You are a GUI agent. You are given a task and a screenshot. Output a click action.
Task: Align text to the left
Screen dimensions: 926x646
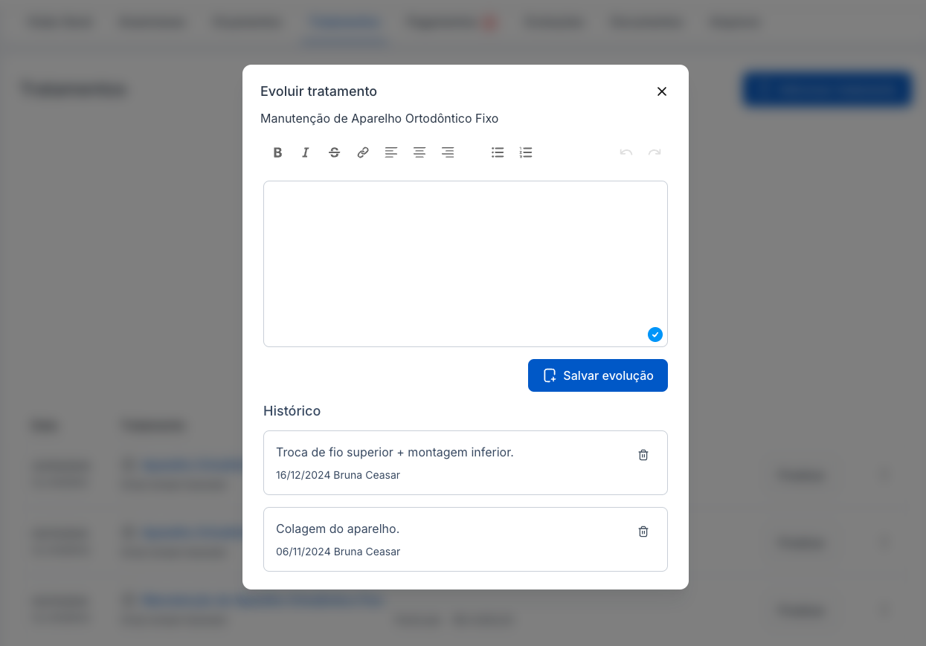click(x=391, y=152)
